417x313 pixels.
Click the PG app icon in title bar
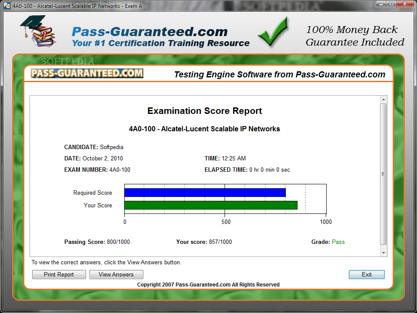point(7,5)
